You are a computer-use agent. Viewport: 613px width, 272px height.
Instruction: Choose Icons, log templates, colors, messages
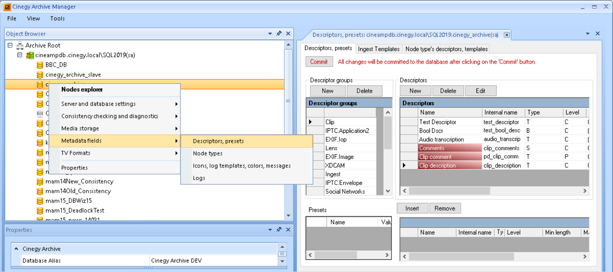(247, 166)
